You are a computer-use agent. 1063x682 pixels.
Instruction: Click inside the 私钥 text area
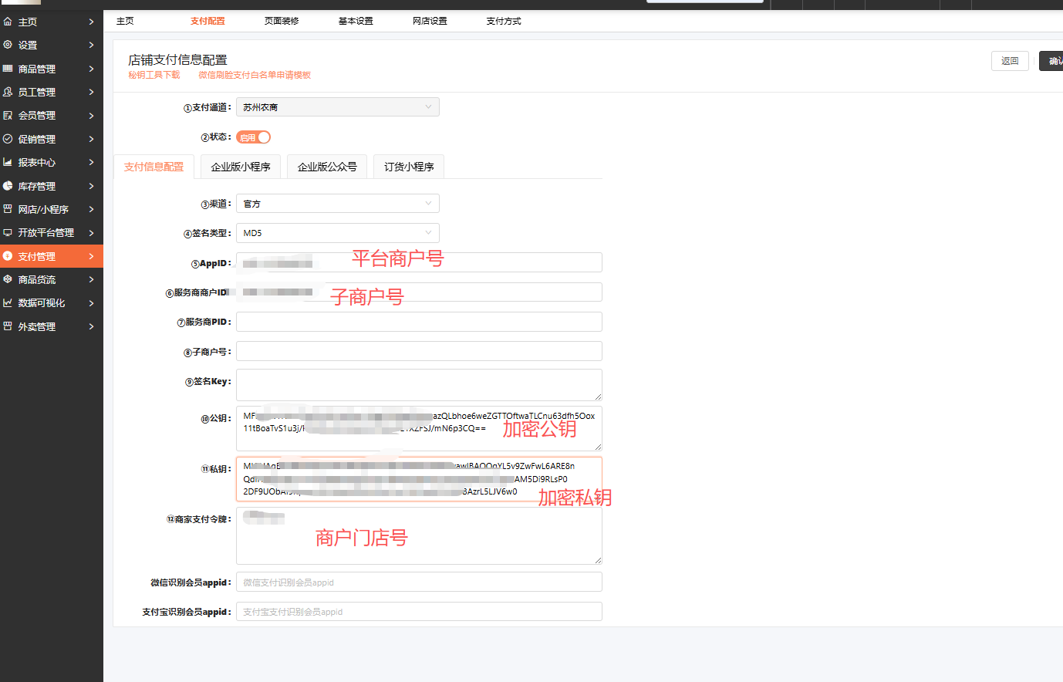419,479
